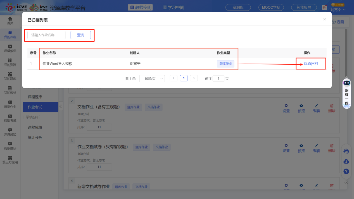
Task: Select 待批作业 in the sidebar
Action: pos(10,105)
